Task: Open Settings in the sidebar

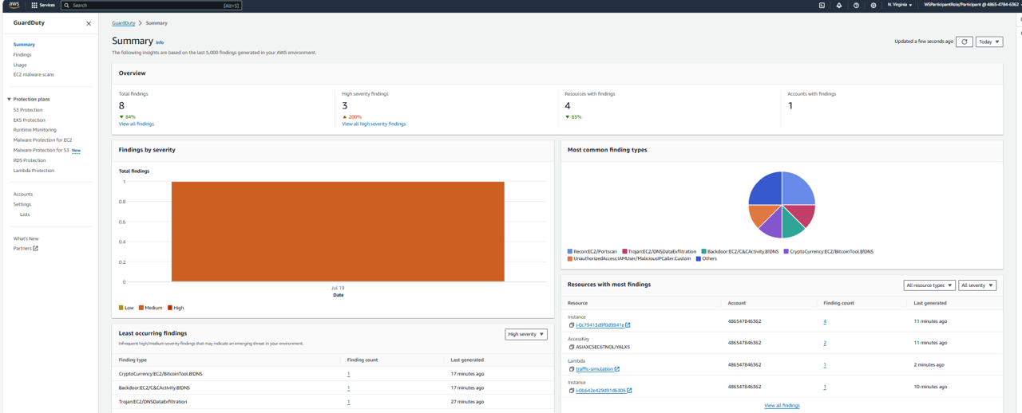Action: click(22, 204)
